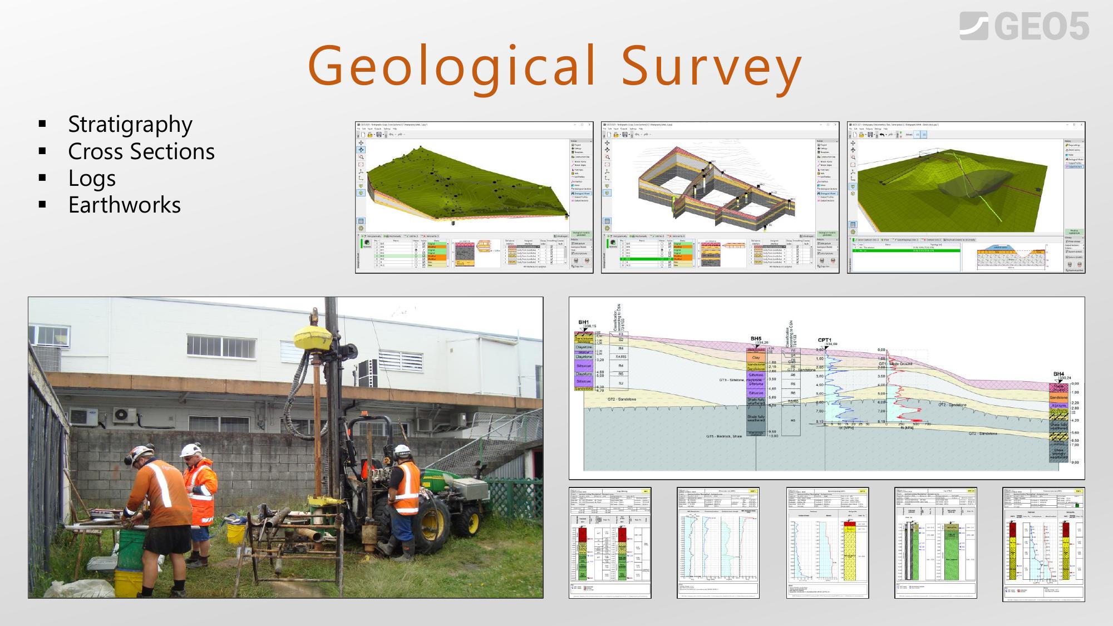The image size is (1113, 626).
Task: Toggle Active checkbox of row 1, middle window
Action: (669, 244)
